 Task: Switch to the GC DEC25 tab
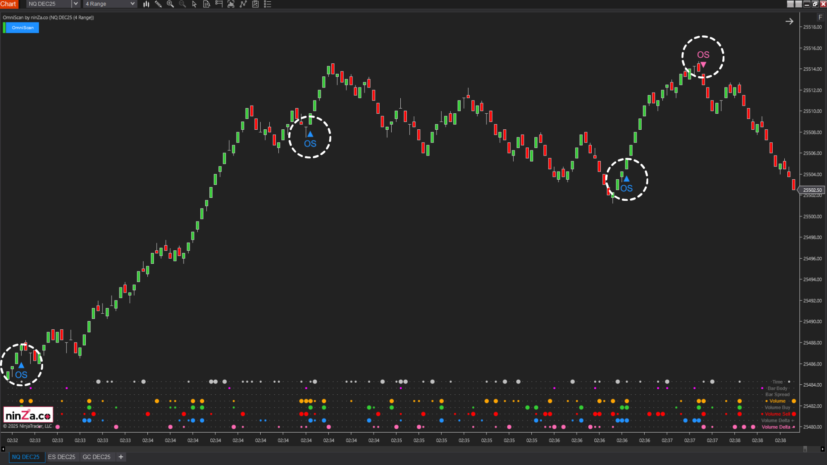coord(97,457)
